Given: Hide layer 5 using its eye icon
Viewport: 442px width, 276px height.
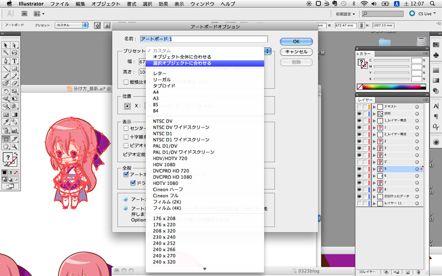Looking at the screenshot, I should point(359,169).
